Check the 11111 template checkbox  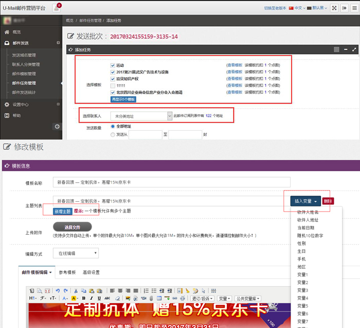112,85
